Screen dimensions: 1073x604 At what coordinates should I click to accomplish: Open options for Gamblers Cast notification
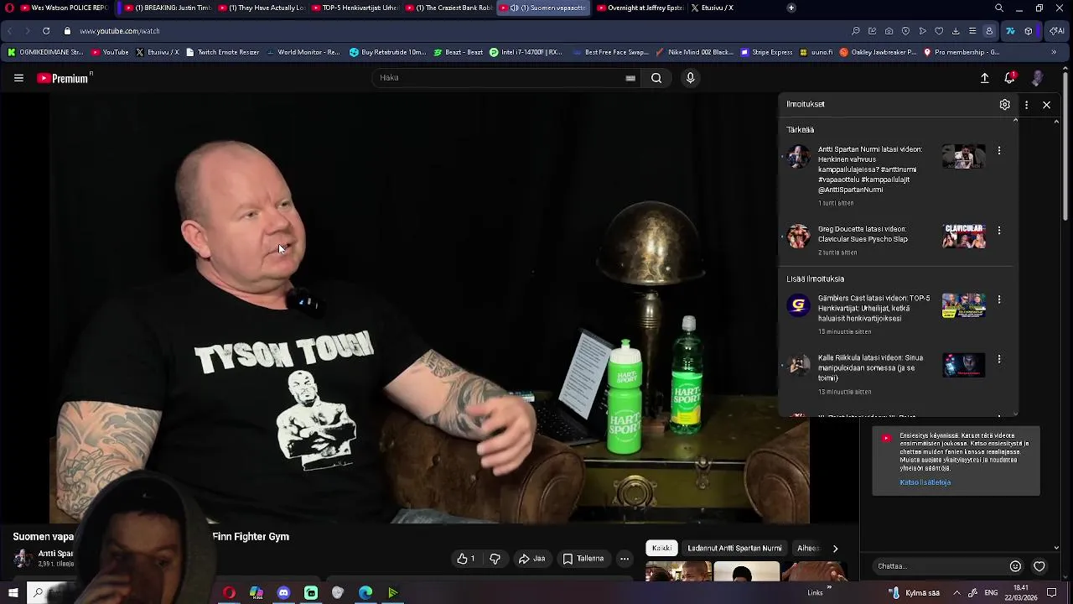click(999, 299)
